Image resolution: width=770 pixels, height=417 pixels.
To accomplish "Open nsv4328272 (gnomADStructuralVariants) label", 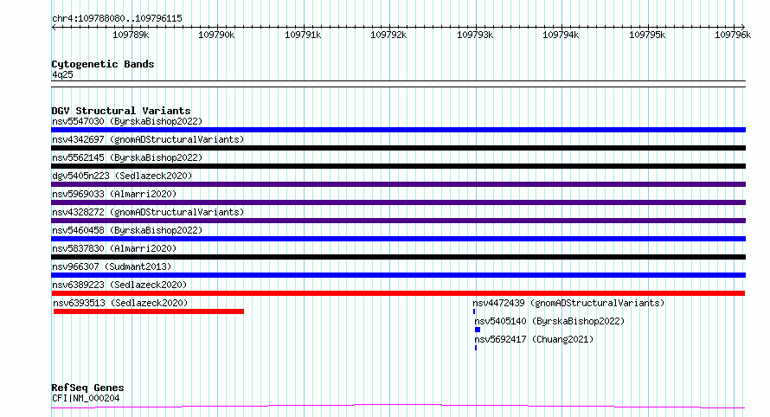I will (x=148, y=212).
